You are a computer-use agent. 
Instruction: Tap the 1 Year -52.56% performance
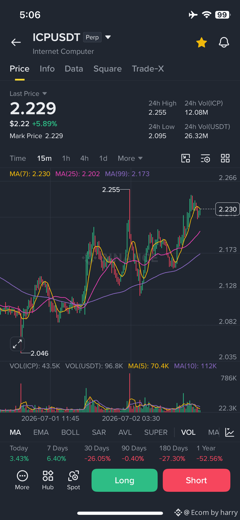[x=210, y=453]
